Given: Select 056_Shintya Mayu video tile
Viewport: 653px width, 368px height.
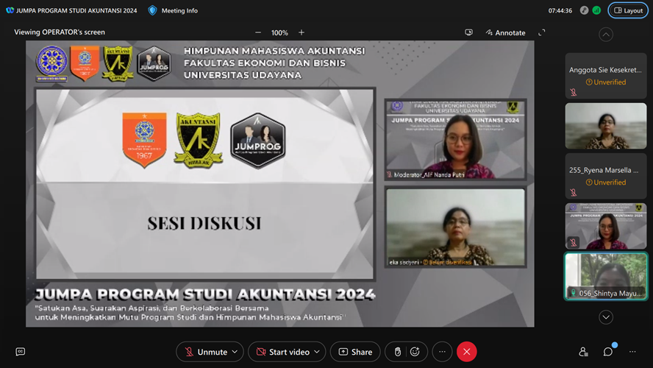Looking at the screenshot, I should pyautogui.click(x=605, y=276).
